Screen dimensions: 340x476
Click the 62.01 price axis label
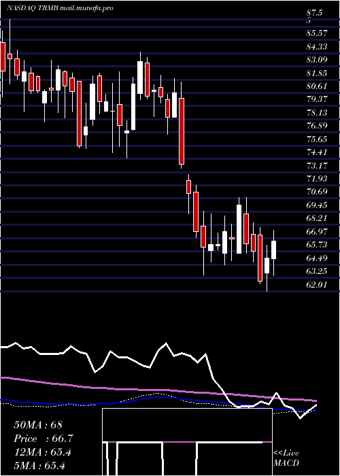(x=317, y=284)
